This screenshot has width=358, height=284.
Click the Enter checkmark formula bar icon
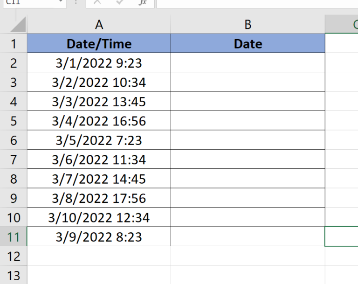pyautogui.click(x=120, y=2)
